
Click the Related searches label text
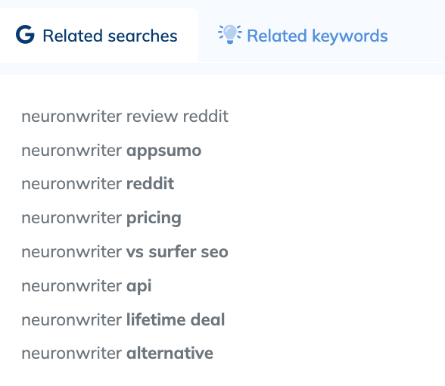point(110,36)
